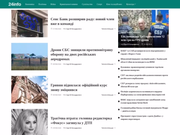This screenshot has width=180, height=135.
Task: Open the Sense Bank storefront thumbnail
Action: (x=30, y=24)
